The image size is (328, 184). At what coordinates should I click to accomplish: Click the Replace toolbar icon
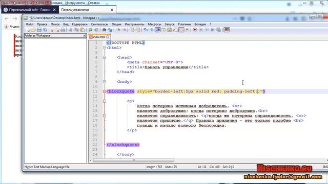point(110,30)
